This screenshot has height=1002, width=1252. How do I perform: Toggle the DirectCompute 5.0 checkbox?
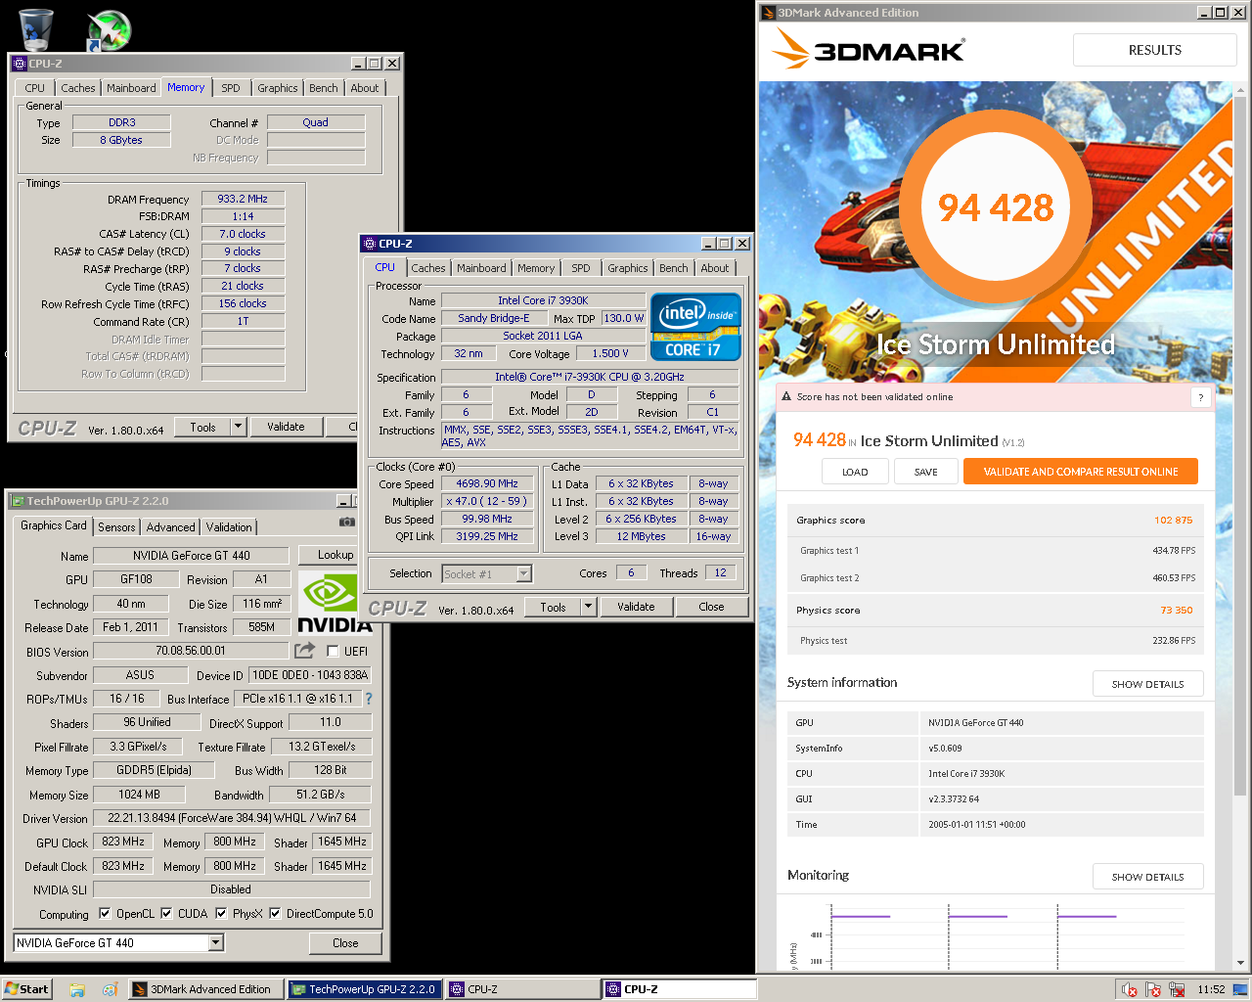tap(276, 914)
